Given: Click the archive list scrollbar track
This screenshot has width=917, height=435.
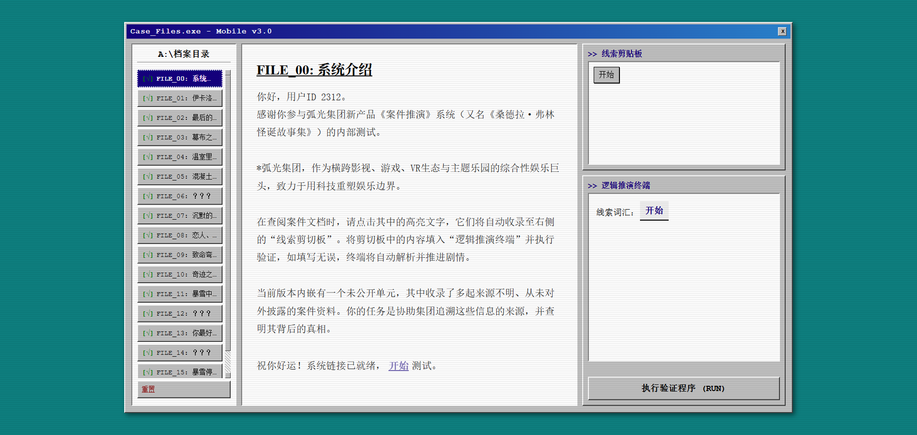Looking at the screenshot, I should pyautogui.click(x=228, y=363).
